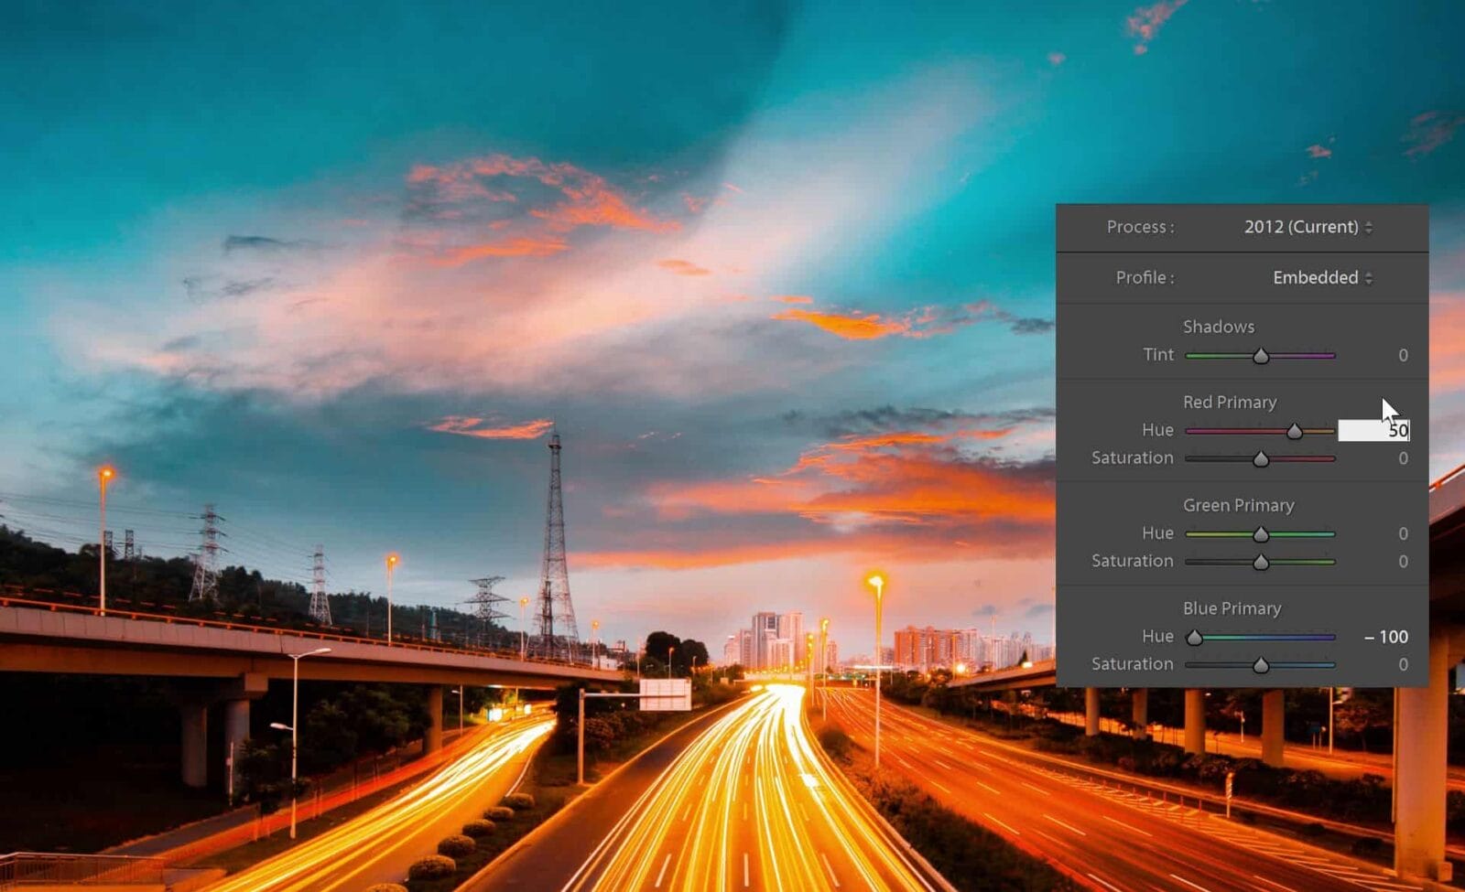Click the Green Primary Saturation value
The image size is (1465, 892).
(x=1402, y=562)
